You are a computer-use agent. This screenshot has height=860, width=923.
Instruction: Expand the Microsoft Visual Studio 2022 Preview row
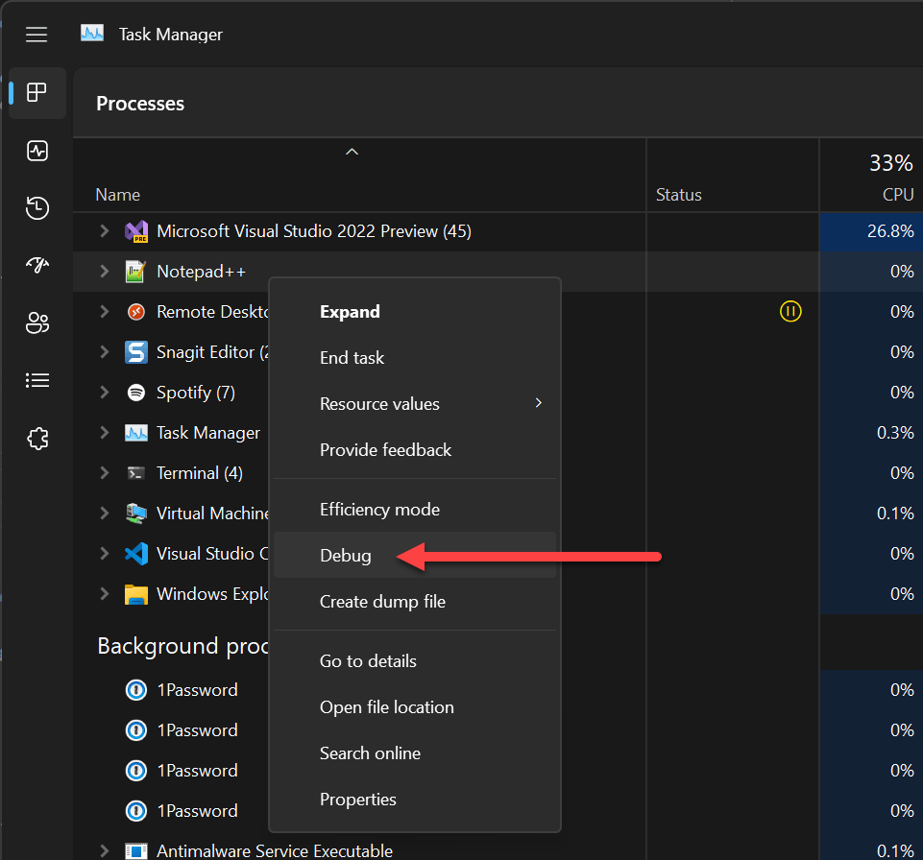pyautogui.click(x=105, y=231)
